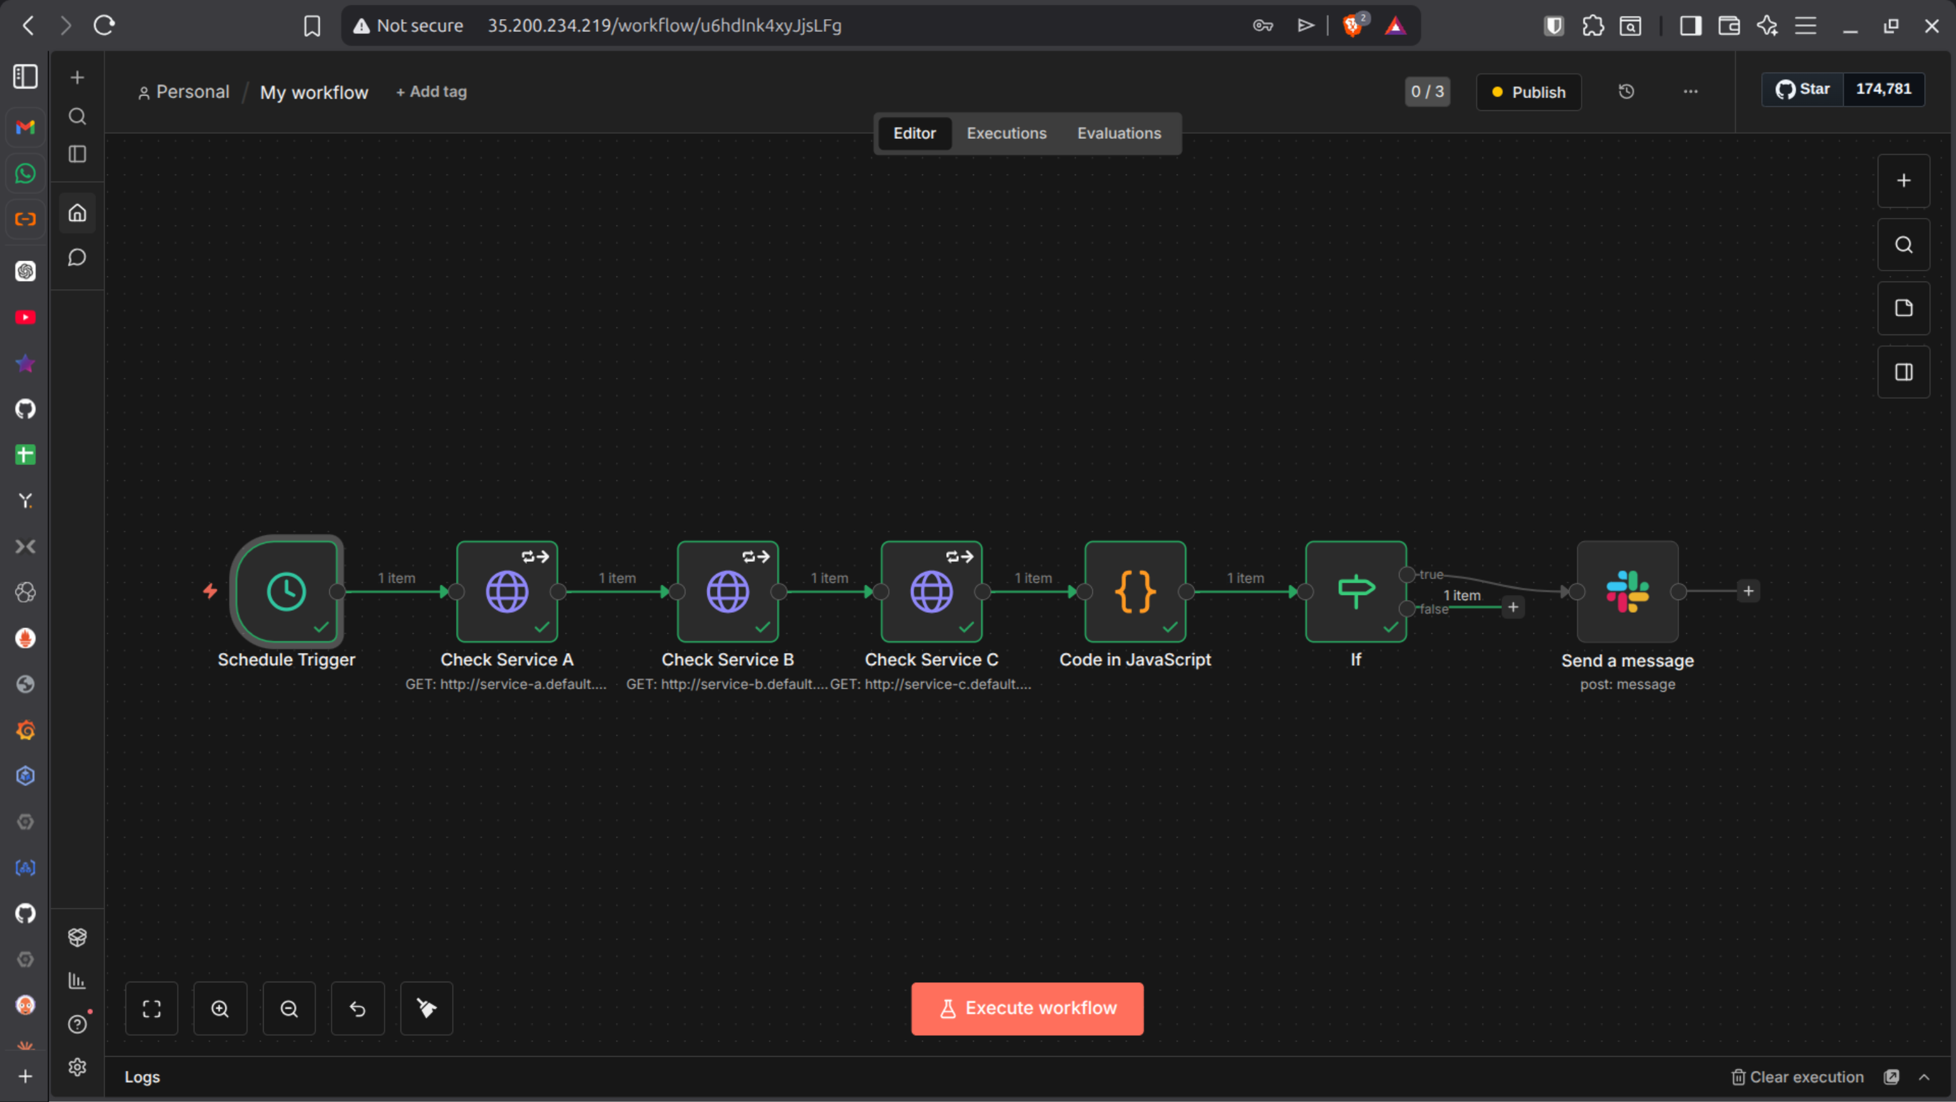Open workflow history clock icon

(x=1626, y=92)
